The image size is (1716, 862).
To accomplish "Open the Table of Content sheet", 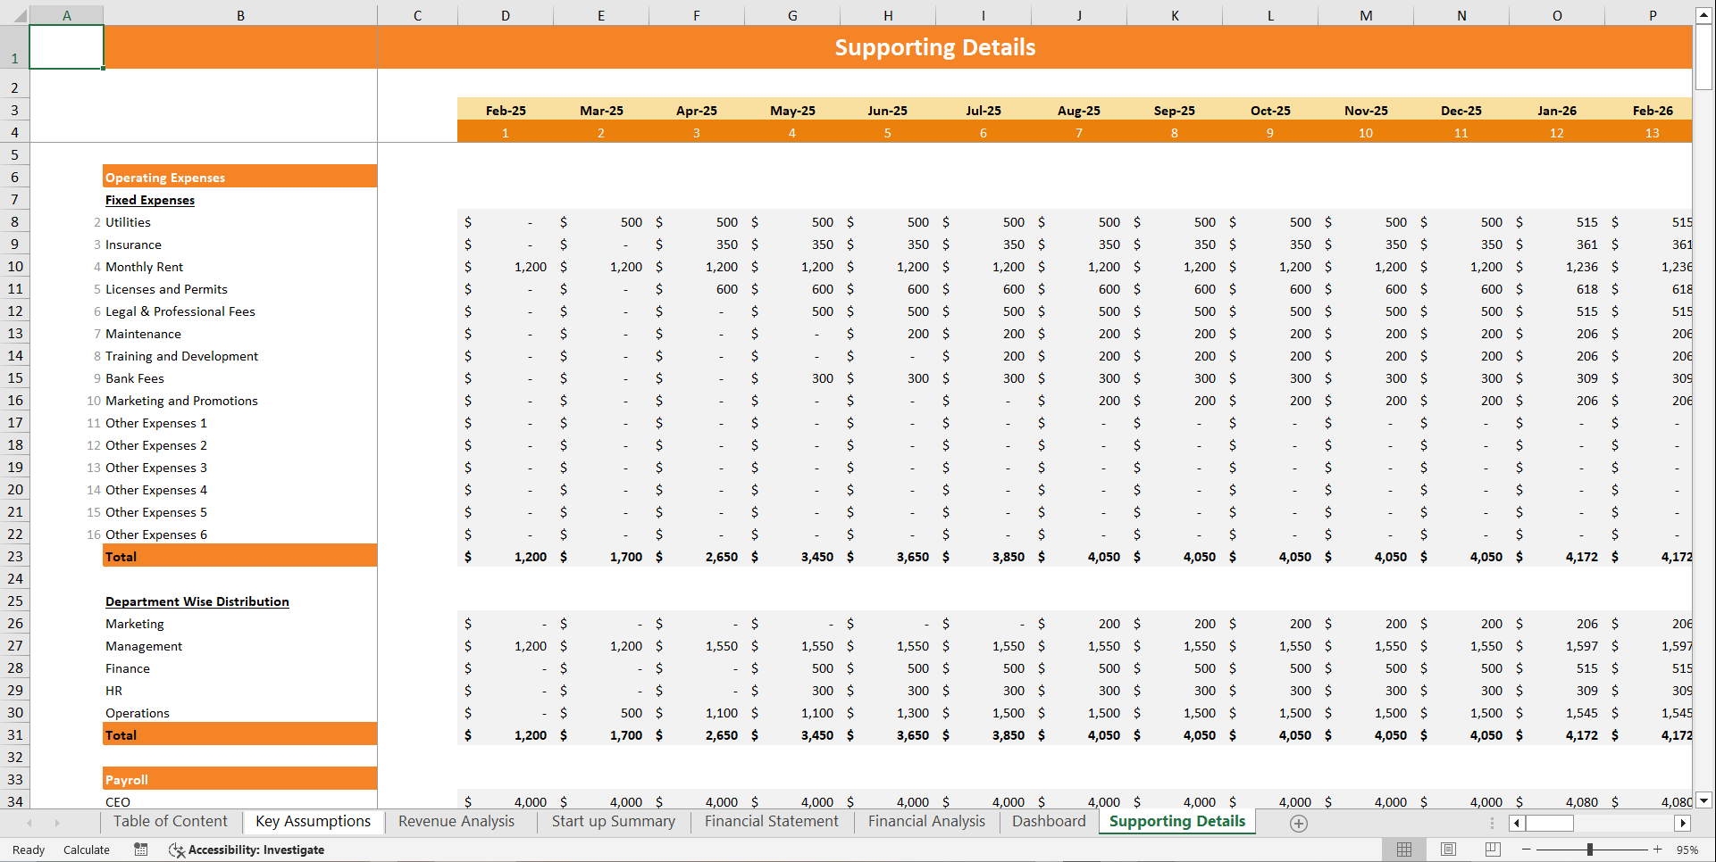I will pos(170,821).
